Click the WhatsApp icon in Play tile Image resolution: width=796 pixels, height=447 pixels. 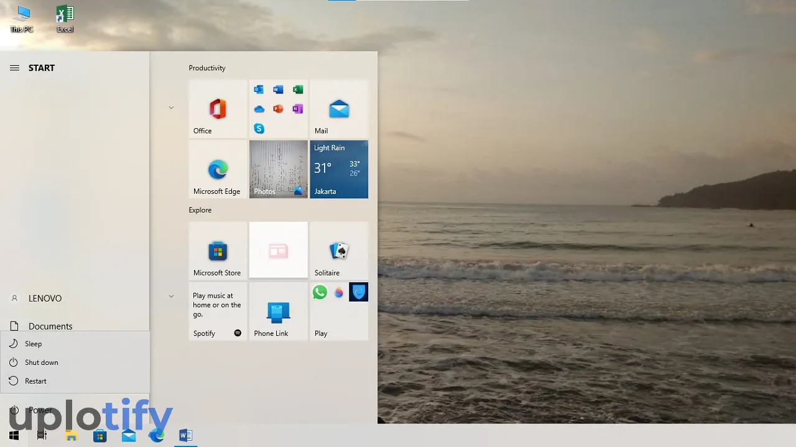[x=320, y=292]
